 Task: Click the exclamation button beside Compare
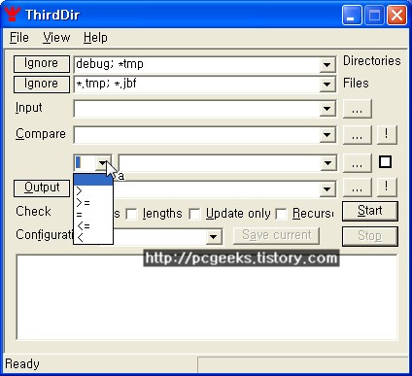(387, 135)
